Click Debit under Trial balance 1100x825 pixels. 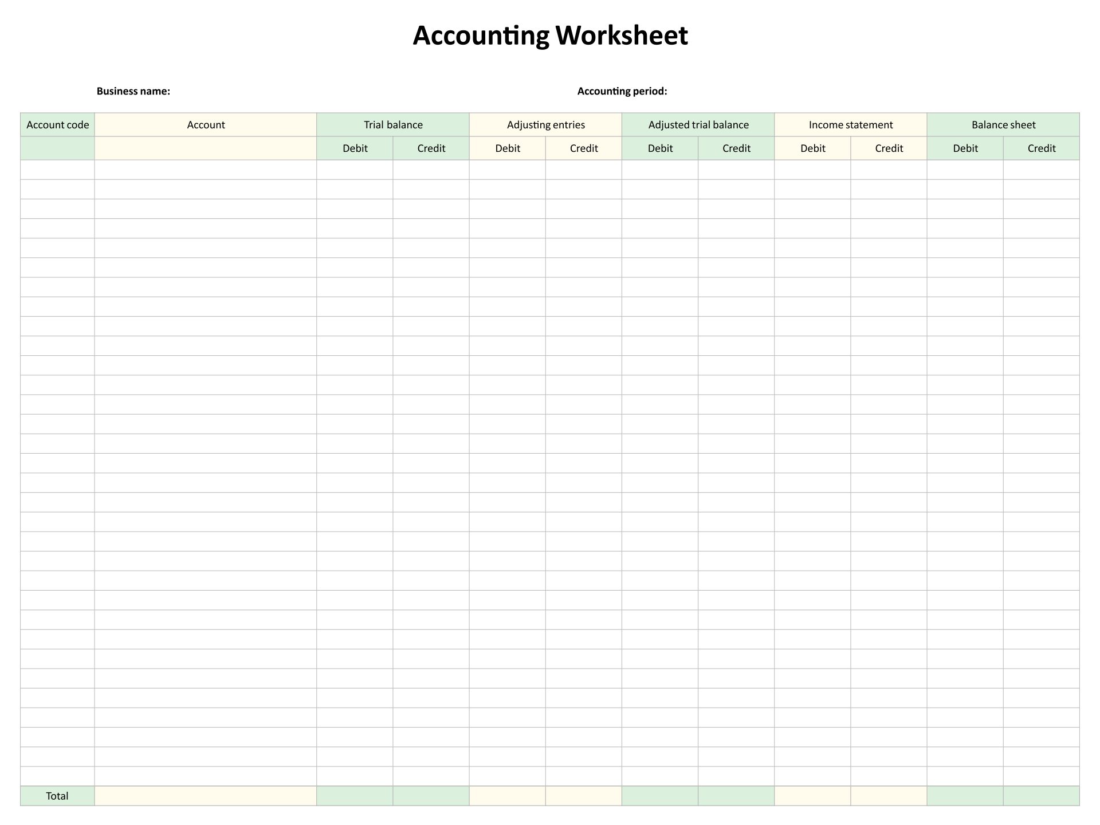[x=355, y=148]
